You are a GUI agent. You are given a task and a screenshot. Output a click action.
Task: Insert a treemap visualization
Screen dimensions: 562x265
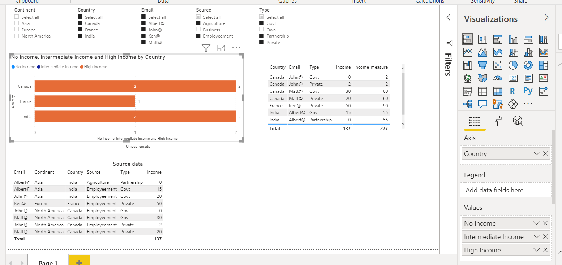pyautogui.click(x=543, y=65)
